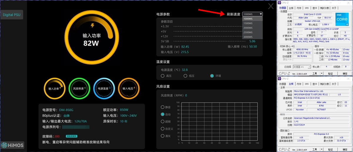
Task: Select the 环境 temperature radio button
Action: [212, 76]
